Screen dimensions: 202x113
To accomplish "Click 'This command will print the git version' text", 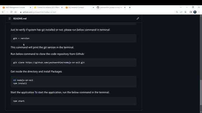I will coord(42,47).
